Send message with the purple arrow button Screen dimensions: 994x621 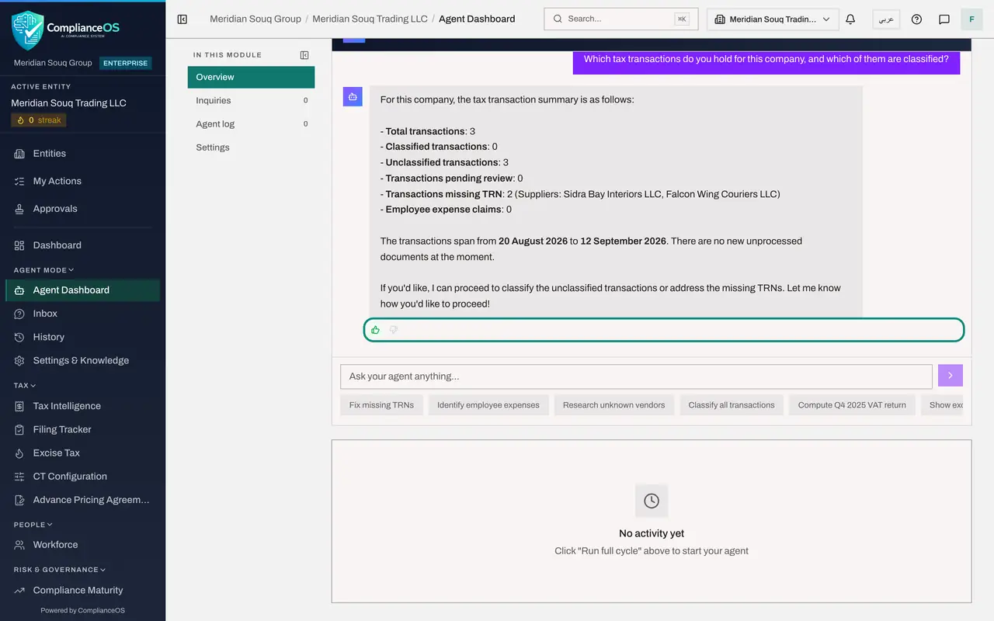pyautogui.click(x=951, y=376)
